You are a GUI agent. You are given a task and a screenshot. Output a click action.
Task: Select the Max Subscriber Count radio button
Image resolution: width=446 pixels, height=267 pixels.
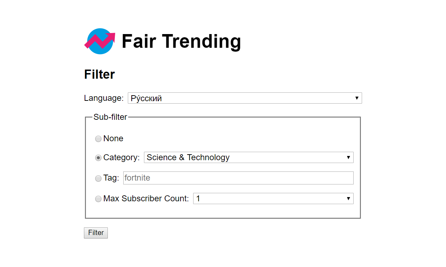point(98,198)
